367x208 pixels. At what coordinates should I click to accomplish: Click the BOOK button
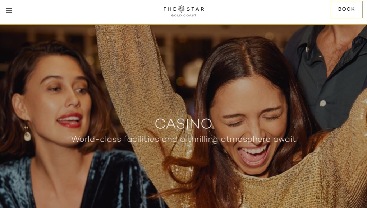click(347, 10)
